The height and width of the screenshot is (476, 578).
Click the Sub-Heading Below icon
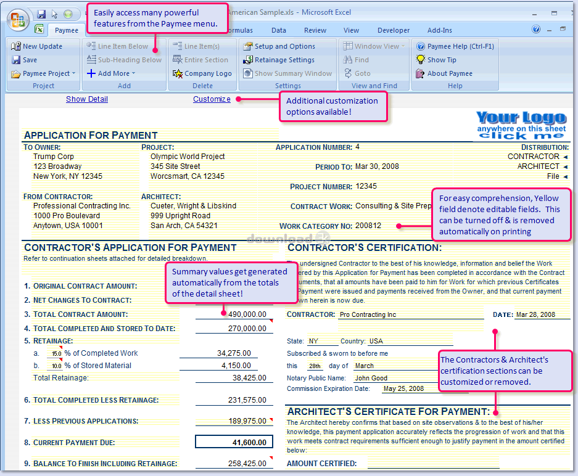point(91,59)
